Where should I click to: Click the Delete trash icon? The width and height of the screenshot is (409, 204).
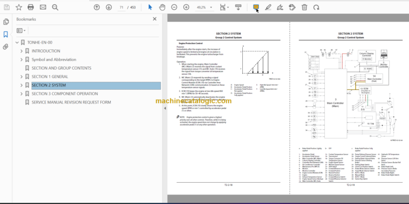[x=305, y=7]
